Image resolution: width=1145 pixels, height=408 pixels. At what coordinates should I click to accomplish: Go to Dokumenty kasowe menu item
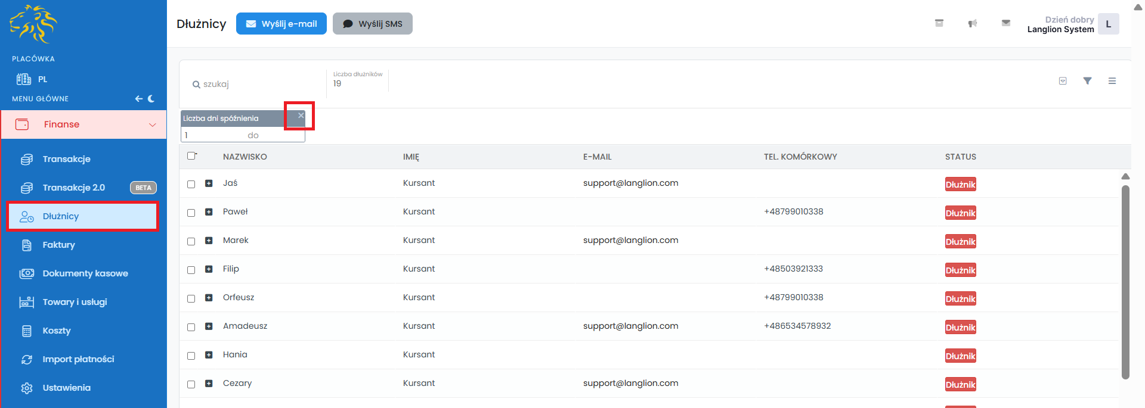tap(85, 273)
